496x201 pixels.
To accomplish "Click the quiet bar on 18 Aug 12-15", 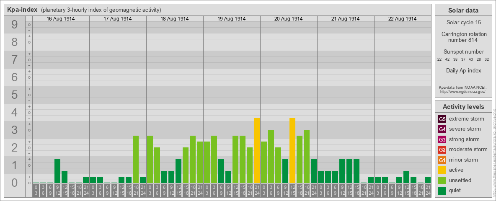I will [178, 171].
